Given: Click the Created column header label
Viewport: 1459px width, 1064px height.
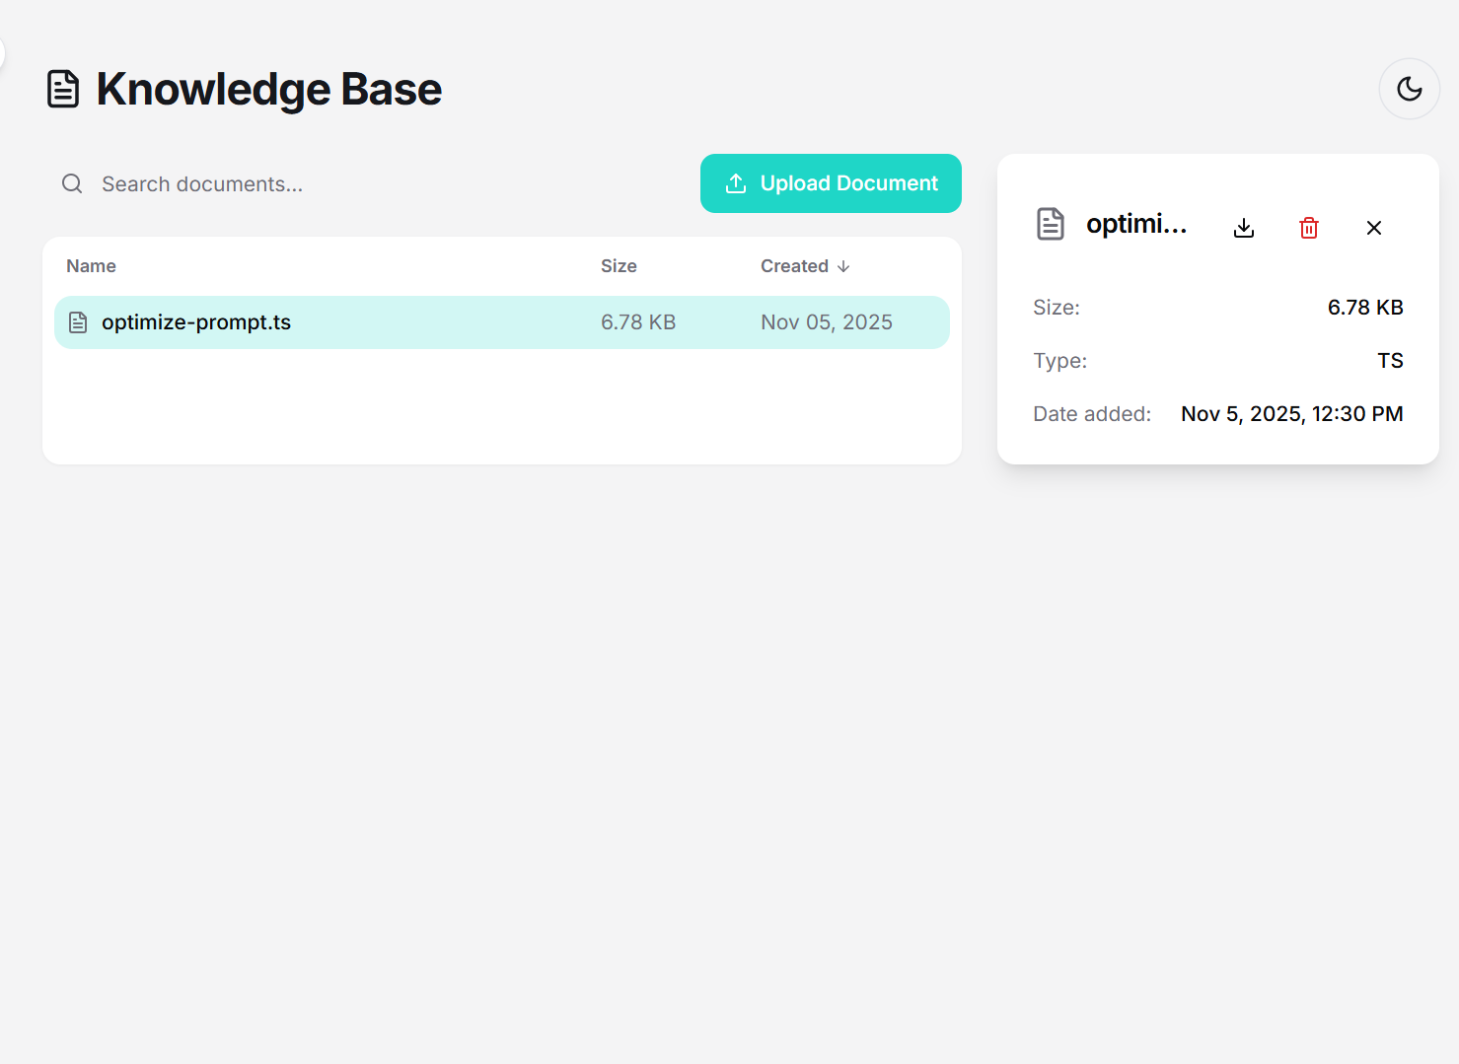Looking at the screenshot, I should tap(794, 265).
